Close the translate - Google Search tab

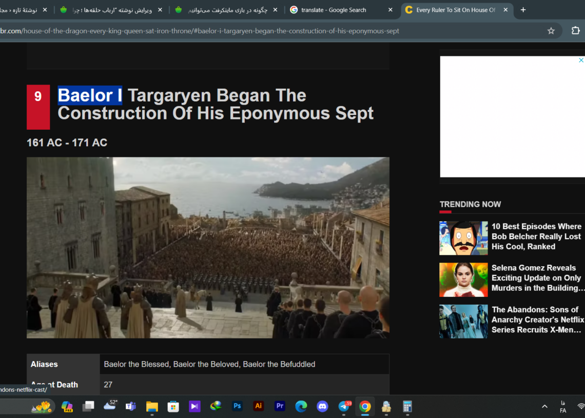pyautogui.click(x=390, y=10)
